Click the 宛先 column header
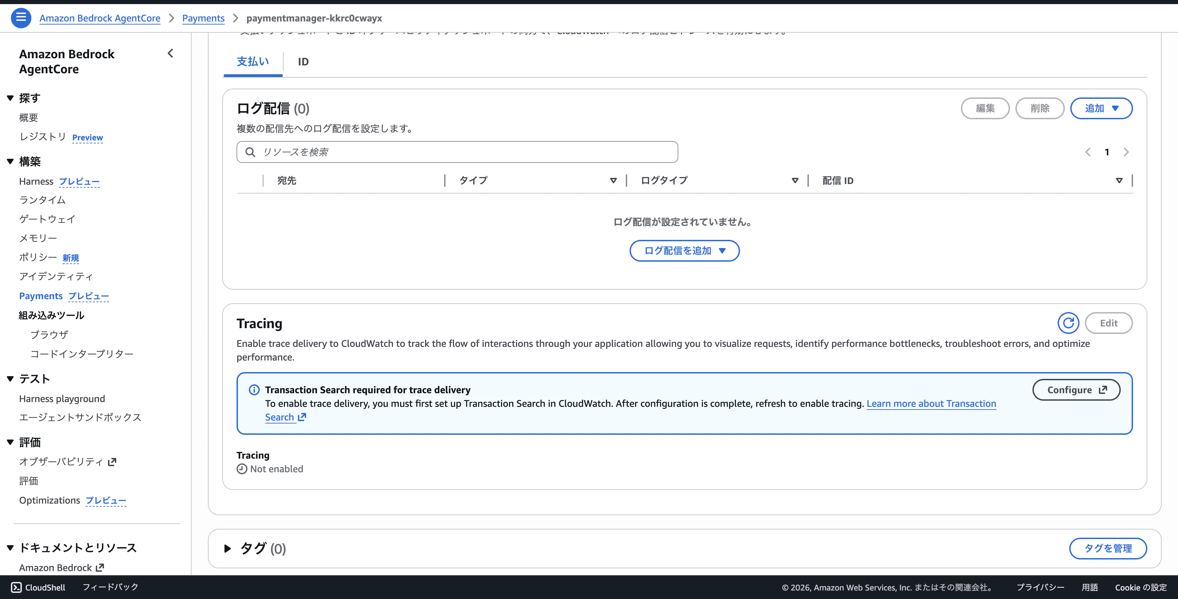 click(x=287, y=181)
